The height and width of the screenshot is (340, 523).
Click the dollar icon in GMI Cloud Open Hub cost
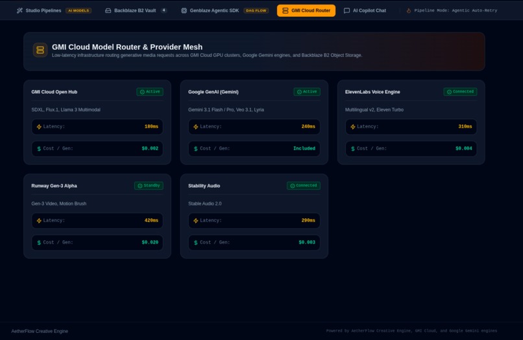(39, 149)
